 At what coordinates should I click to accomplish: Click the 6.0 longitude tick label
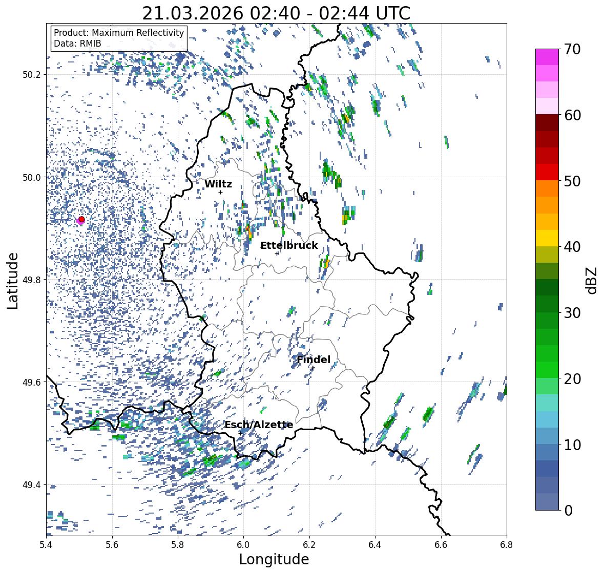(x=243, y=545)
